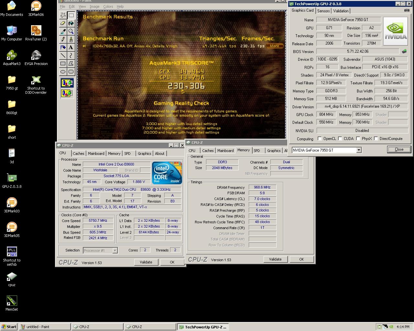Screen dimensions: 414x331
Task: Open the Colors menu in Paint
Action: click(108, 6)
